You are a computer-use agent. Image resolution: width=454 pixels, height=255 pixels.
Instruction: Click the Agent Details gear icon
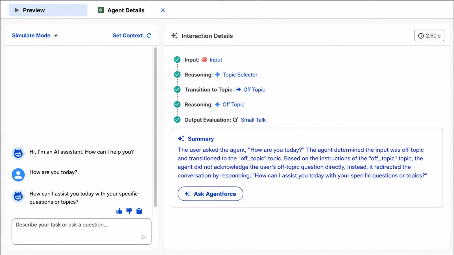[x=101, y=10]
